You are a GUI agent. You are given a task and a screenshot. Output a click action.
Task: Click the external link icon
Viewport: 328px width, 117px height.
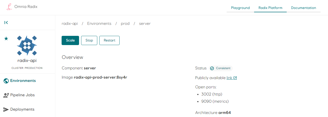pyautogui.click(x=235, y=78)
